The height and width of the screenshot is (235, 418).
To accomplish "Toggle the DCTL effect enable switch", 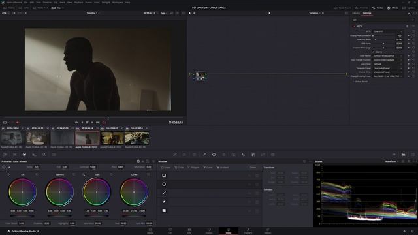I will click(355, 27).
